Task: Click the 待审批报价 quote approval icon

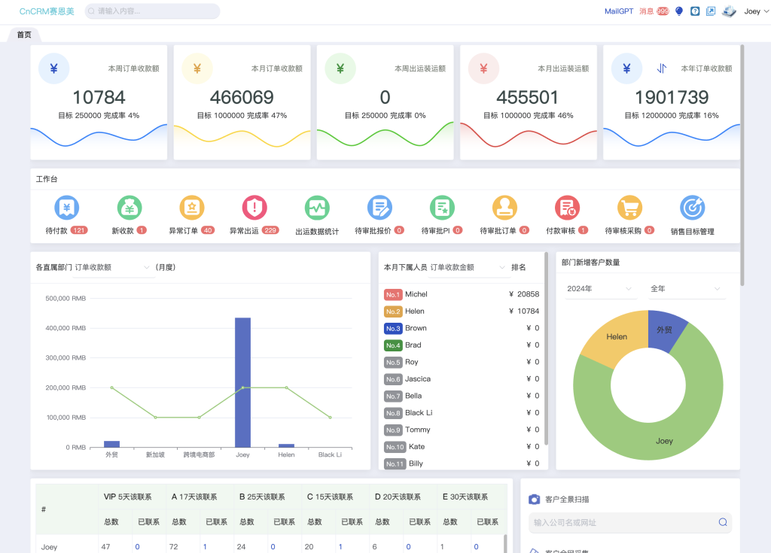Action: coord(379,208)
